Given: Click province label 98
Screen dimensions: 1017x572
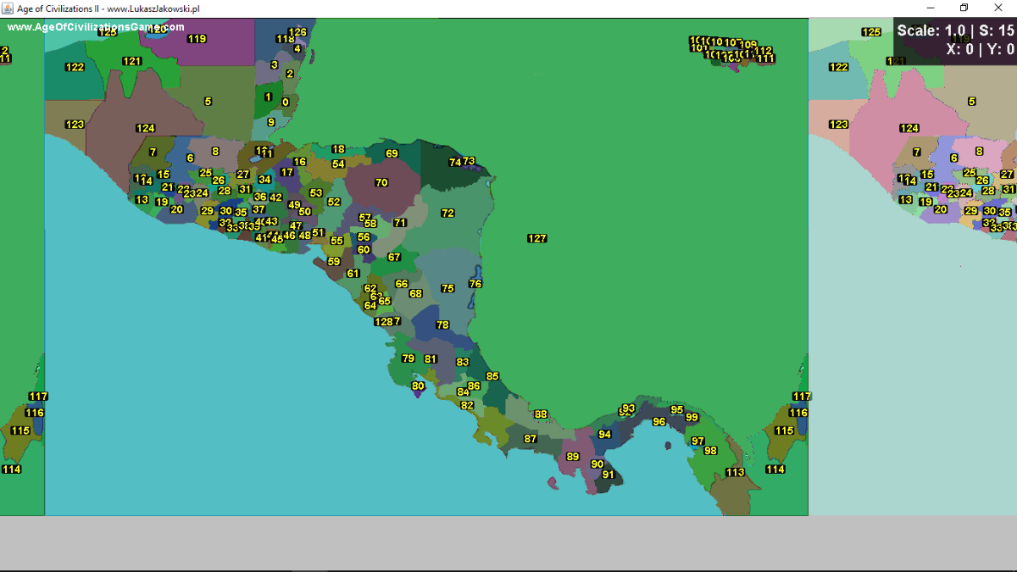Looking at the screenshot, I should click(x=710, y=450).
